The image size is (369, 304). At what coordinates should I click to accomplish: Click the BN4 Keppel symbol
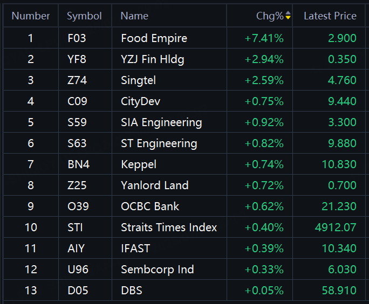coord(78,164)
